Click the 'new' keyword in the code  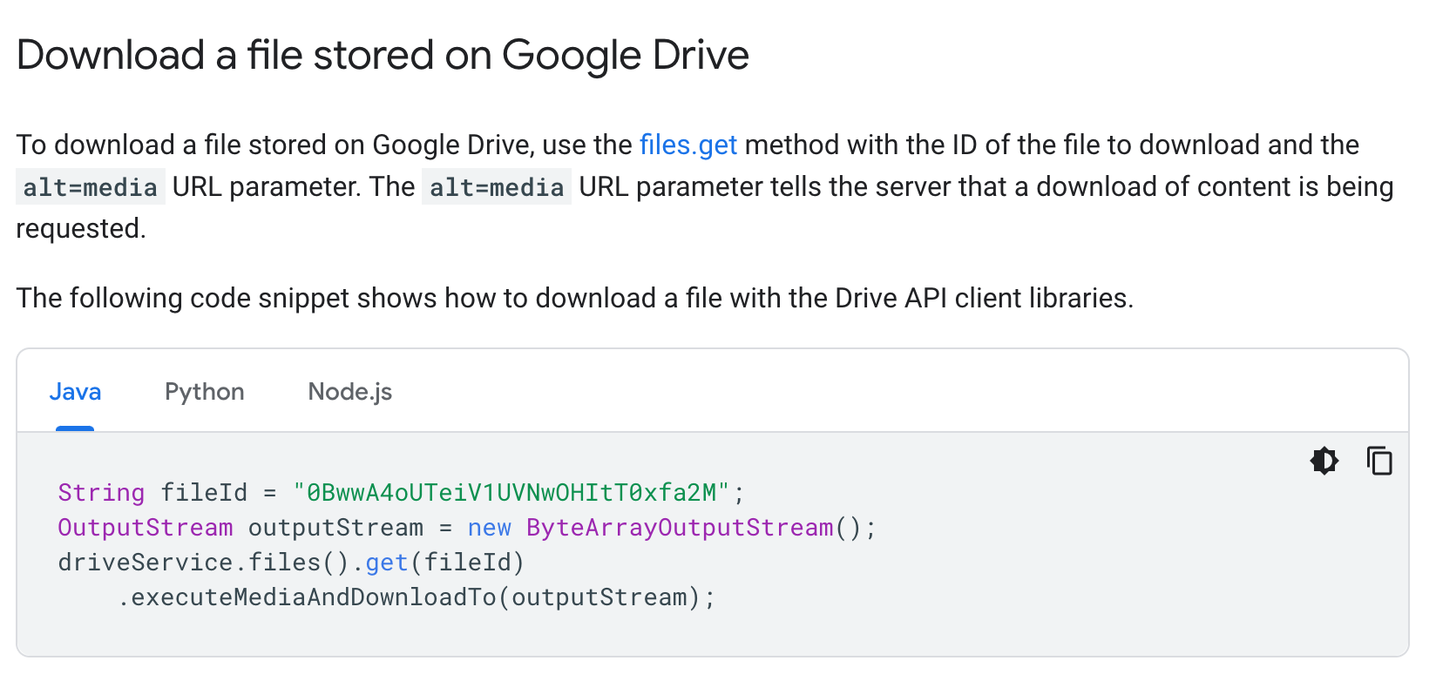[x=490, y=528]
